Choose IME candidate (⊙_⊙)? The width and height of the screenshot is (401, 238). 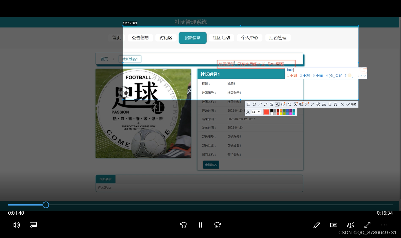click(x=334, y=76)
